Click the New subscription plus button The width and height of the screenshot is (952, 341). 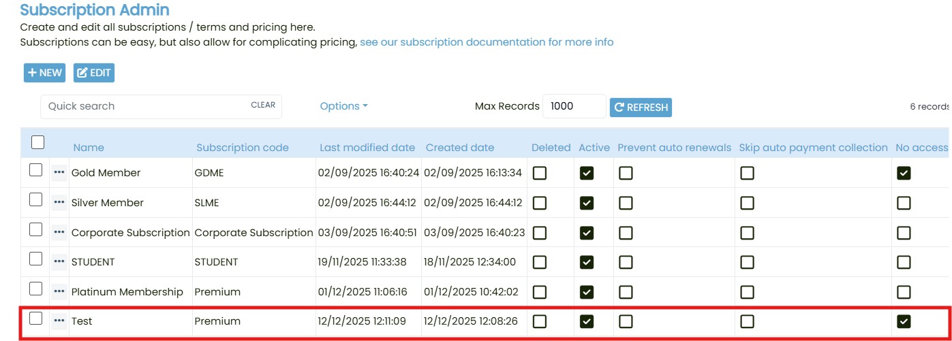(x=44, y=73)
